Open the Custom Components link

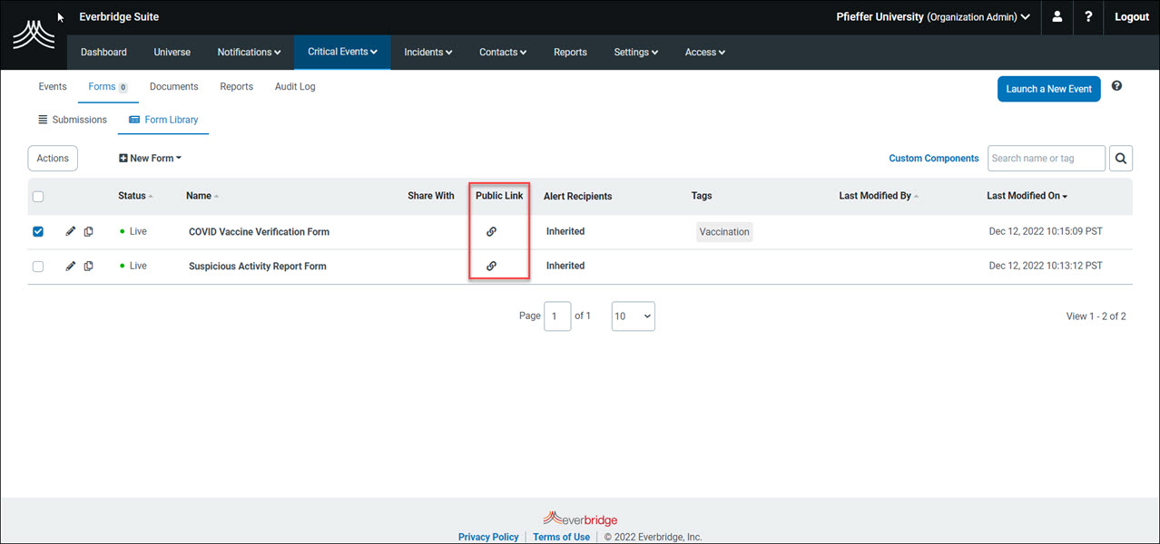[933, 159]
